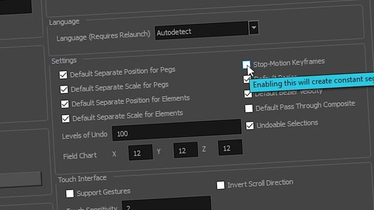Toggle Default Separate Position for Pegs checkbox
Viewport: 374px width, 210px height.
pos(63,75)
